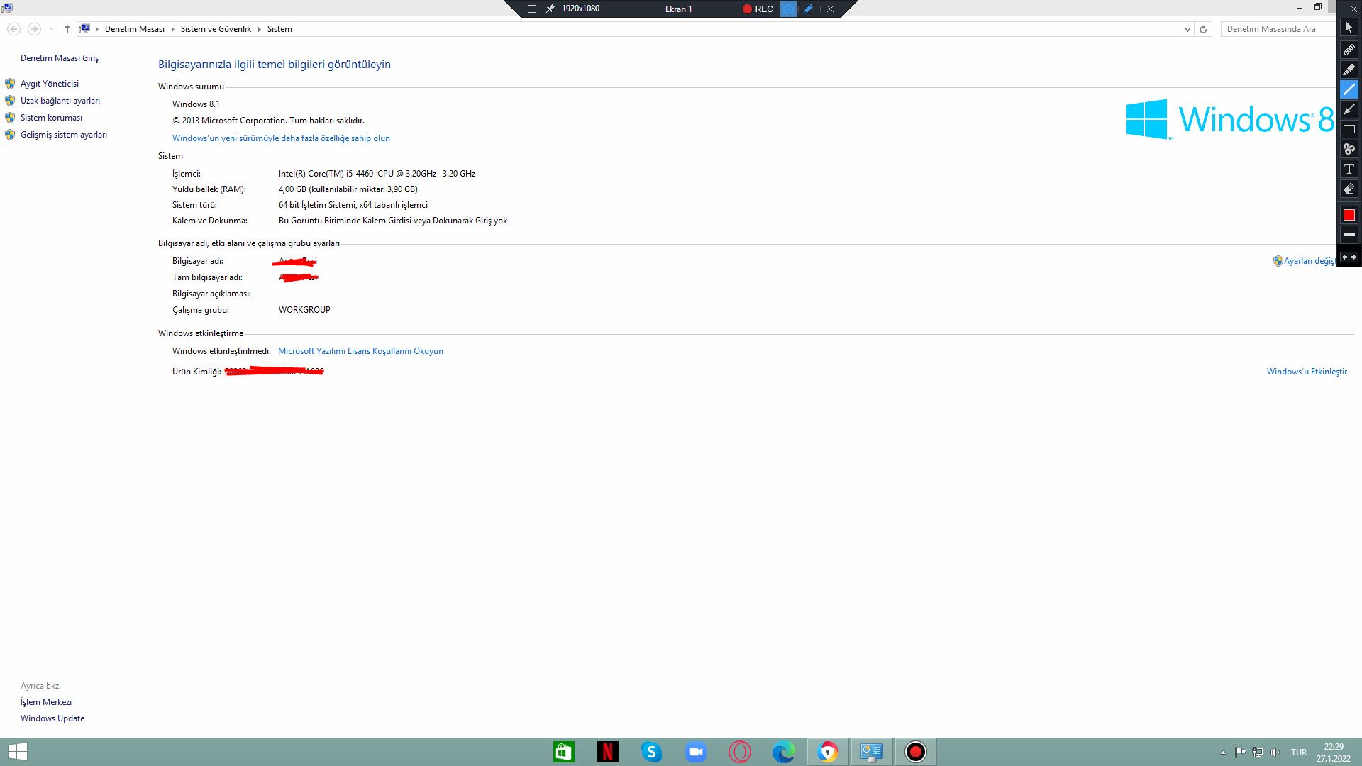Activate the eraser tool
The height and width of the screenshot is (766, 1362).
pos(1349,189)
